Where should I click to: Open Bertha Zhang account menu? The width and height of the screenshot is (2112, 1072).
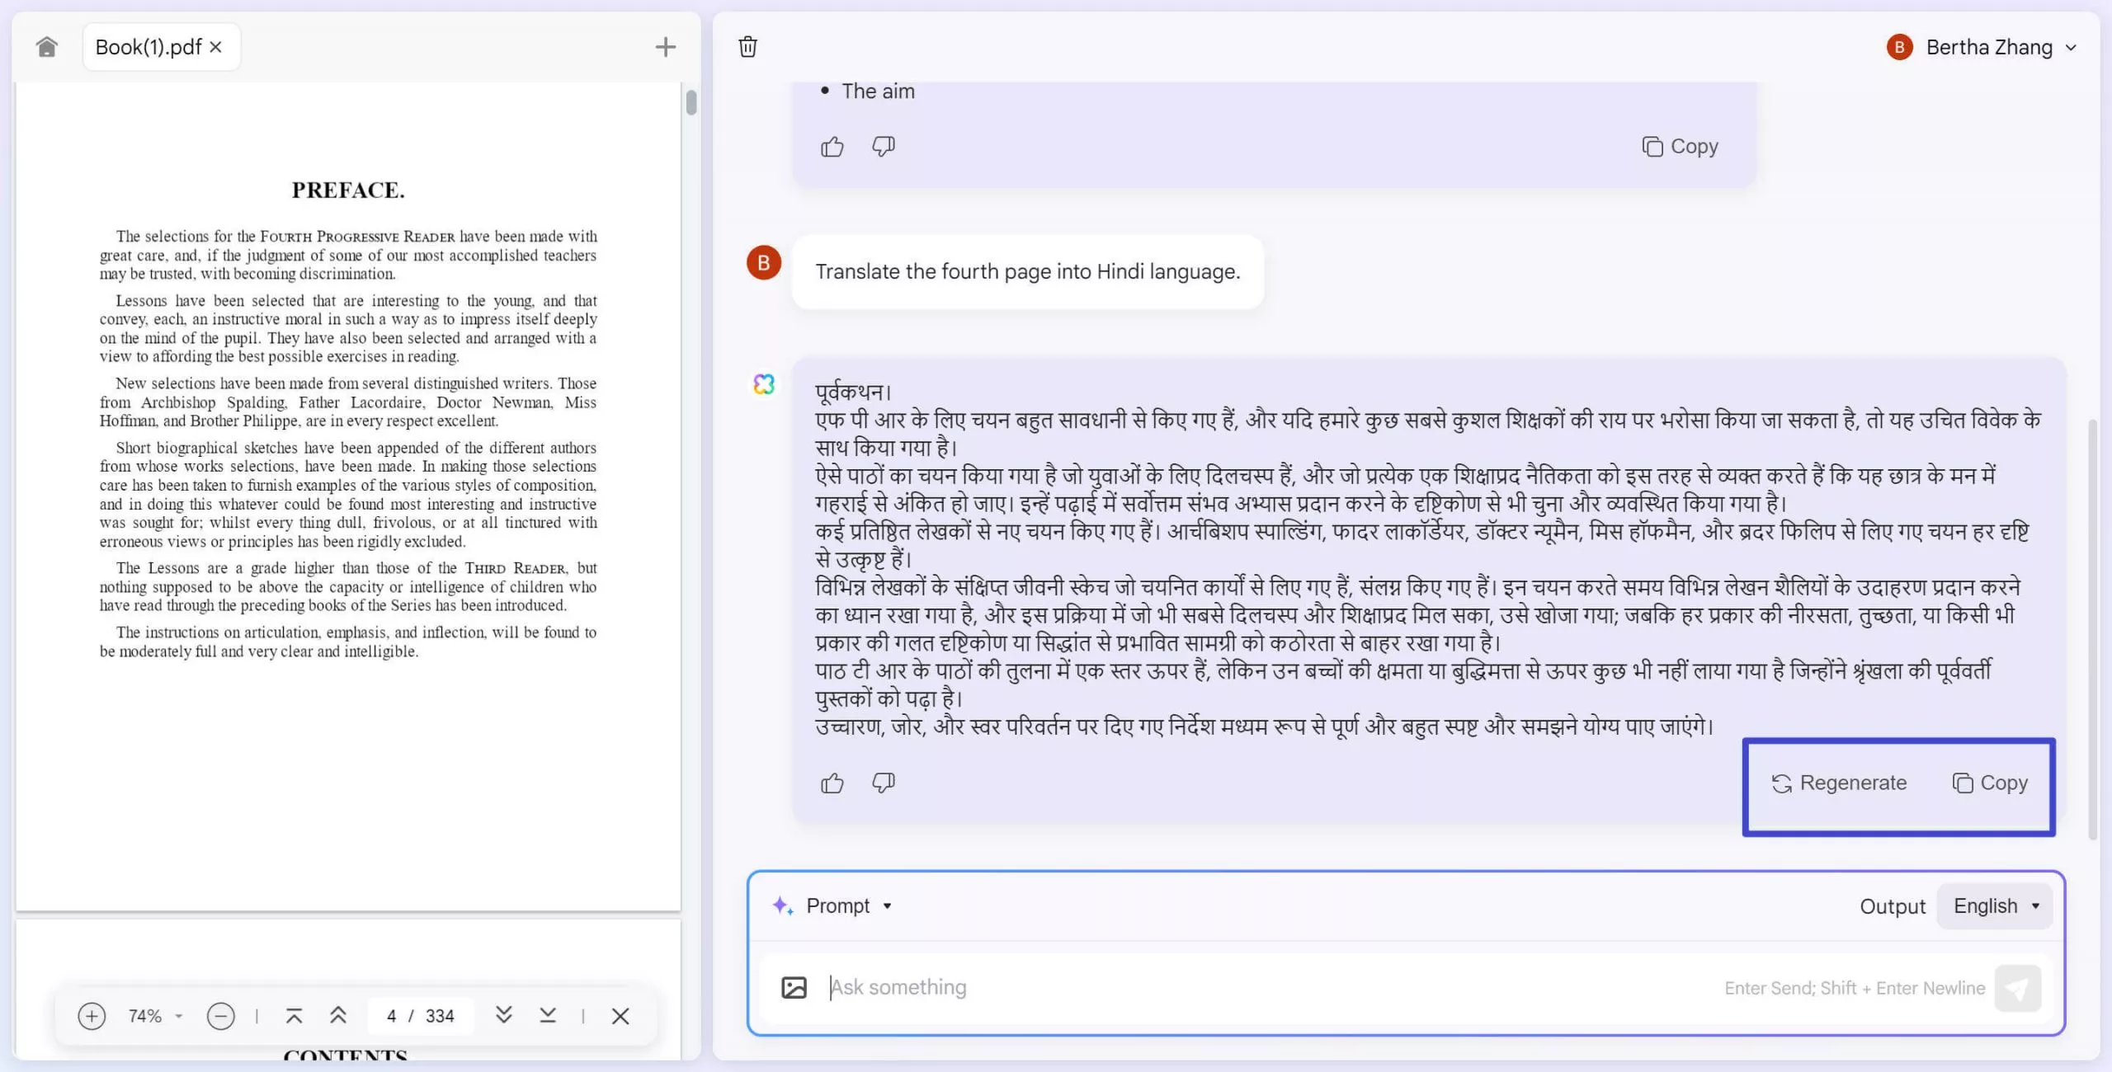click(x=1982, y=47)
